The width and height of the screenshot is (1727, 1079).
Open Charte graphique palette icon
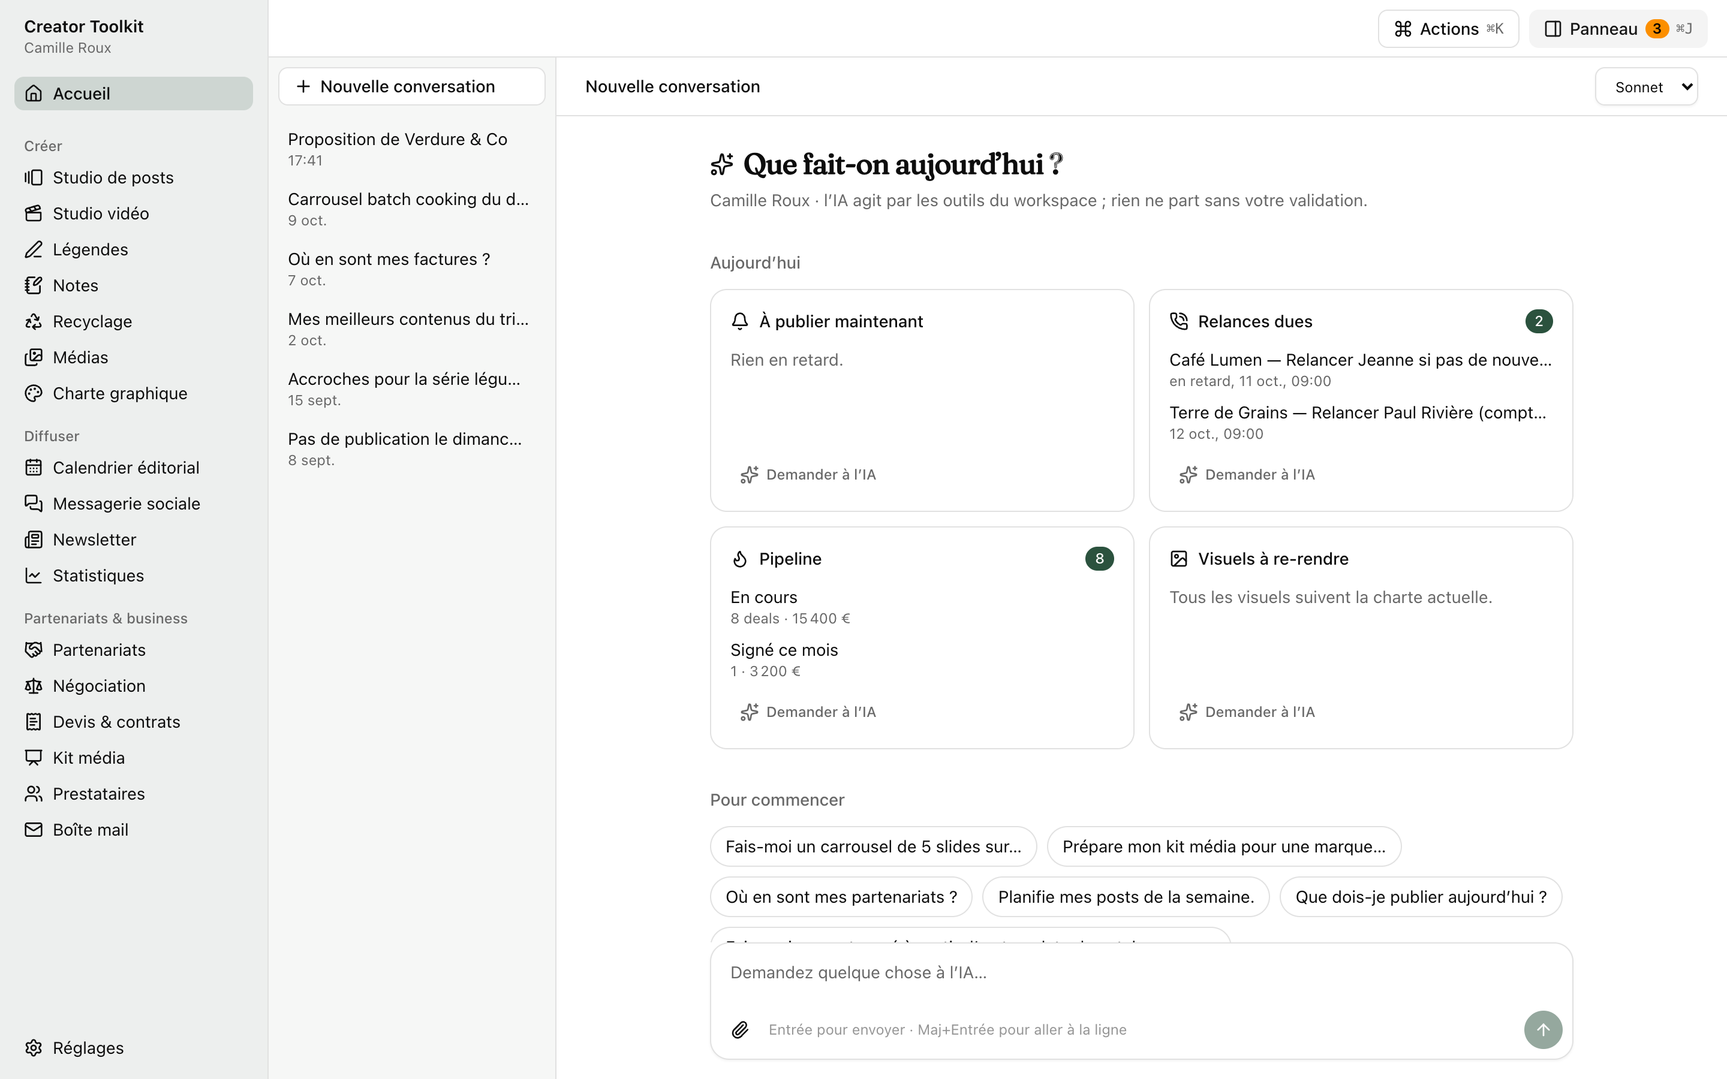click(x=34, y=393)
